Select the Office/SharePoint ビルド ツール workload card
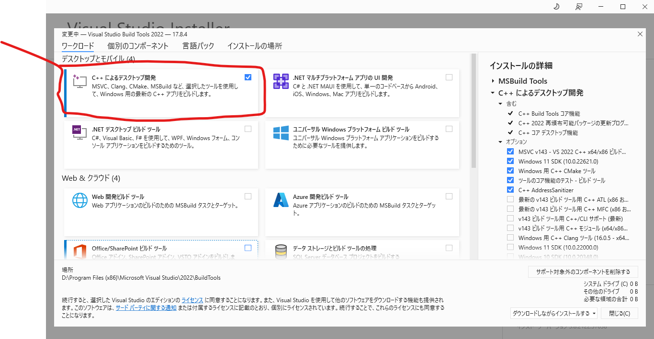654x339 pixels. pyautogui.click(x=161, y=250)
